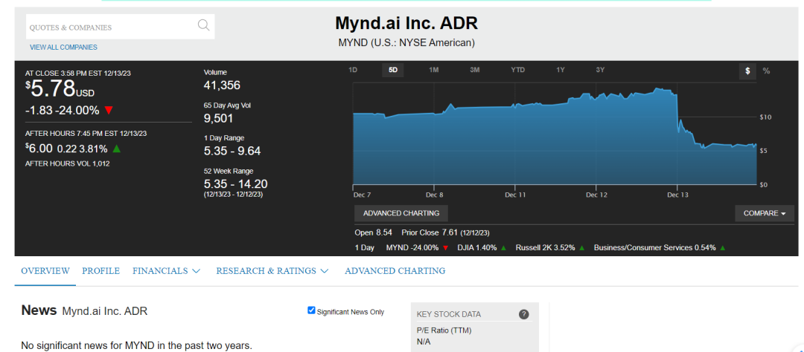Select the 1M chart range
Image resolution: width=804 pixels, height=352 pixels.
[434, 70]
